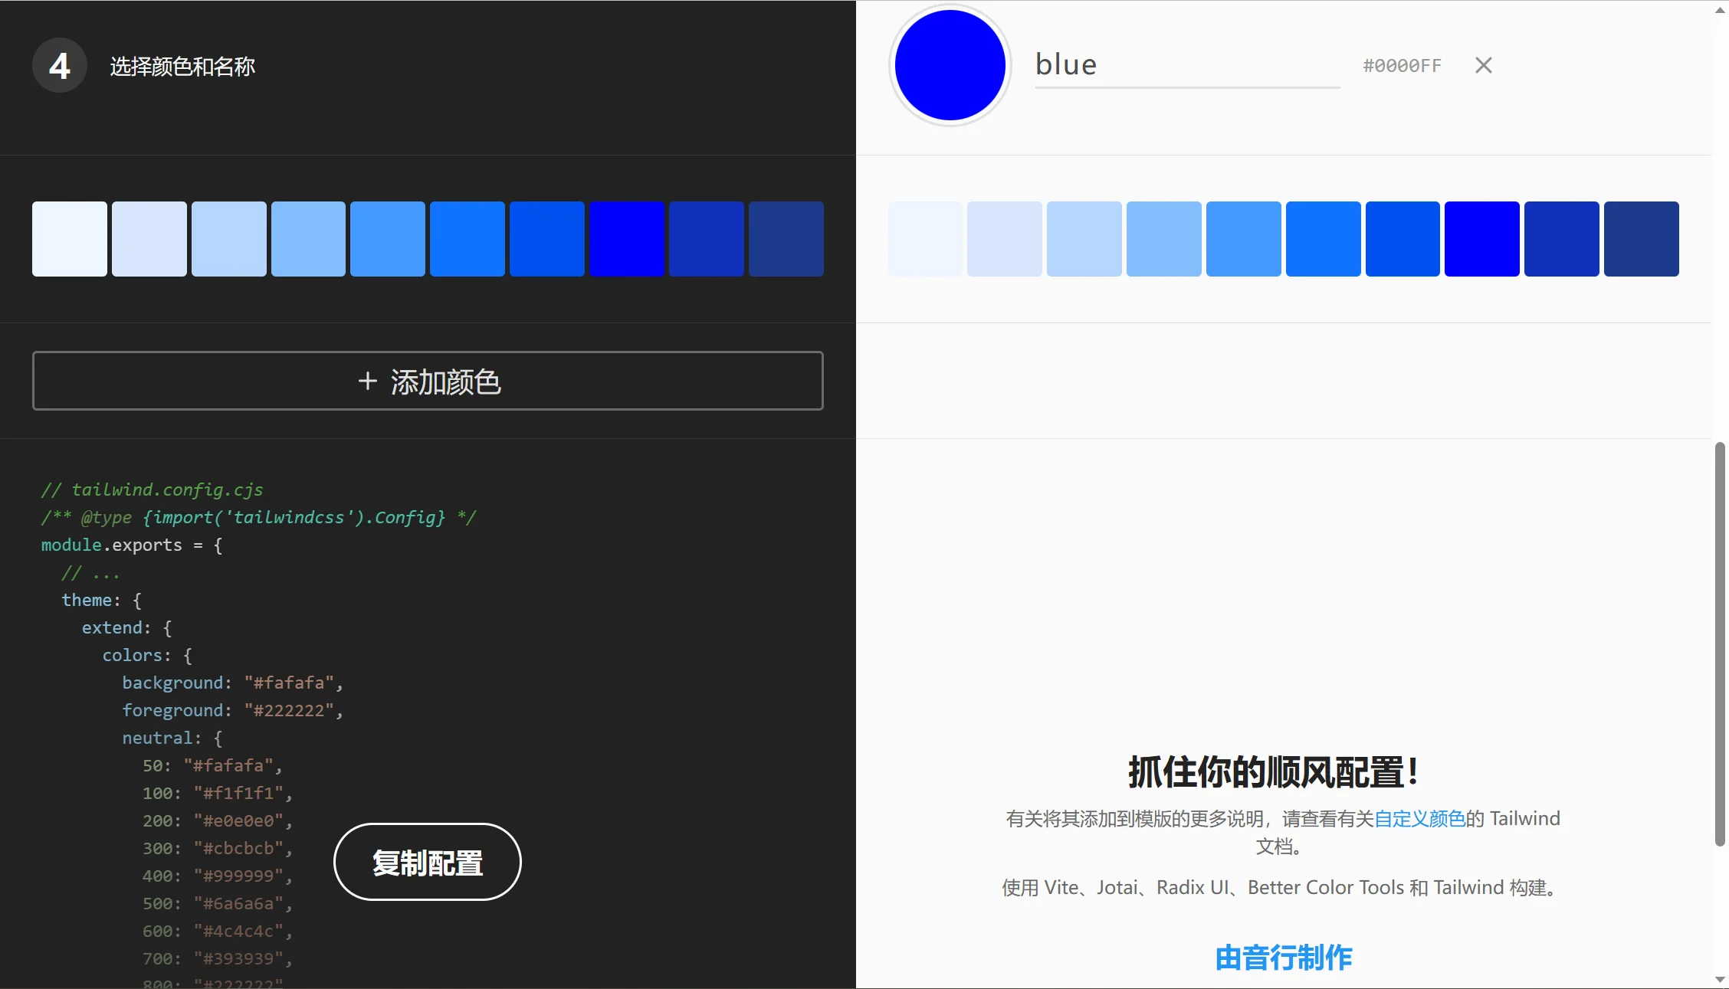The image size is (1729, 989).
Task: Click the '// tailwind.config.cjs' comment line
Action: point(152,490)
